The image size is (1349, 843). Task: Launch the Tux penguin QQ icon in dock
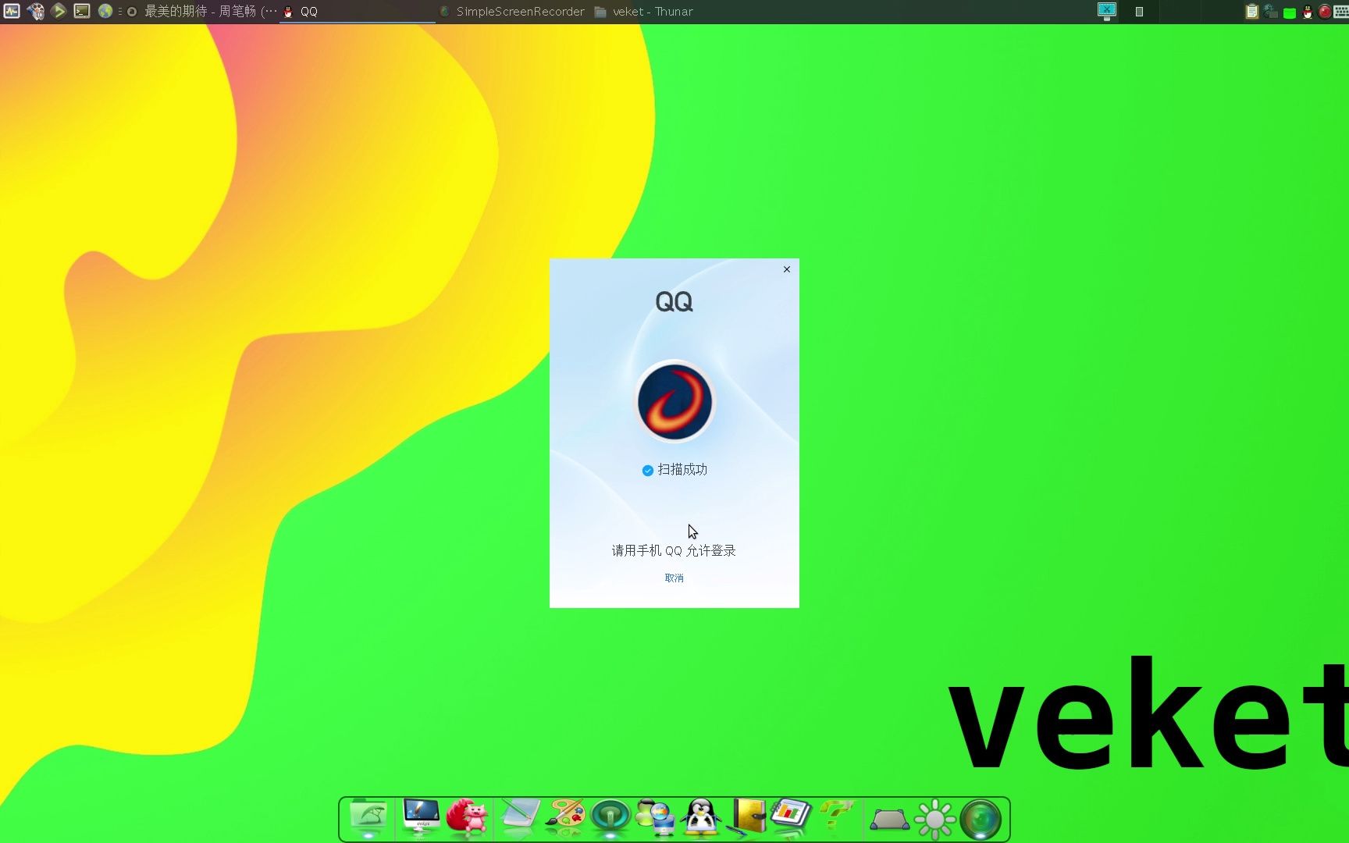pyautogui.click(x=701, y=817)
